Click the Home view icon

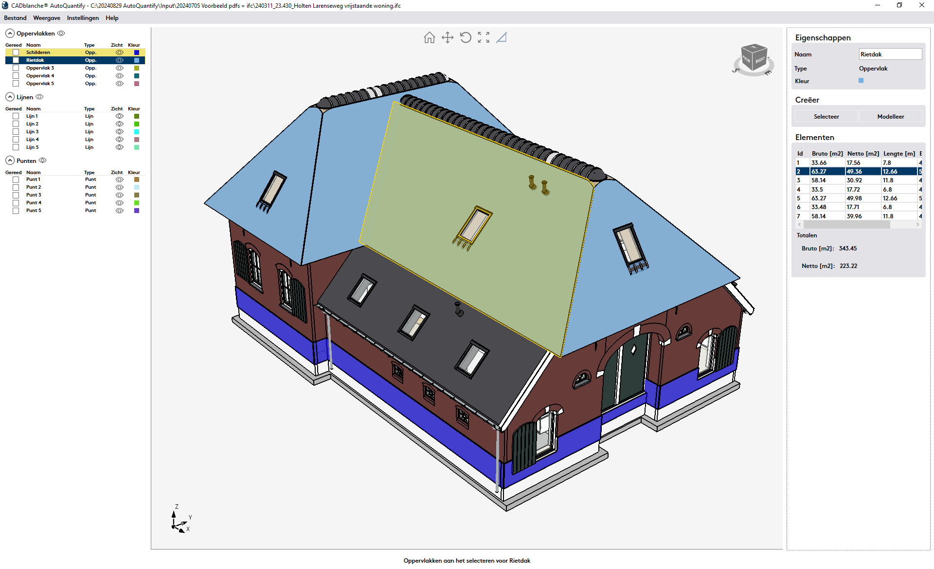pos(429,37)
